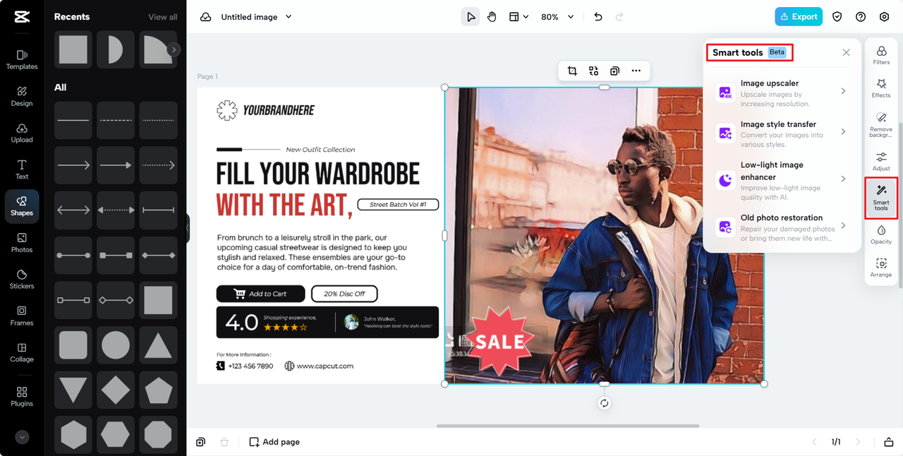Screen dimensions: 903x456
Task: Switch to the Shapes panel
Action: 22,206
